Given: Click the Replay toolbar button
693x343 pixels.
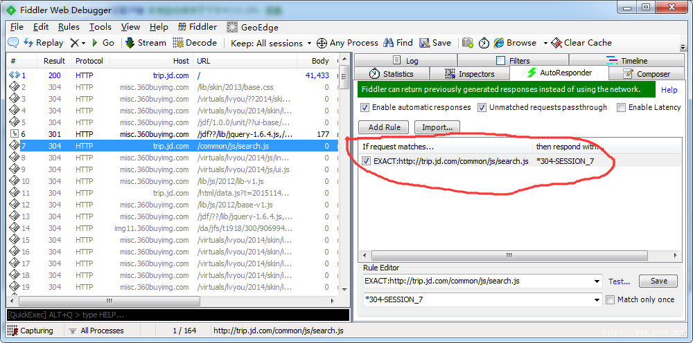Looking at the screenshot, I should 43,43.
